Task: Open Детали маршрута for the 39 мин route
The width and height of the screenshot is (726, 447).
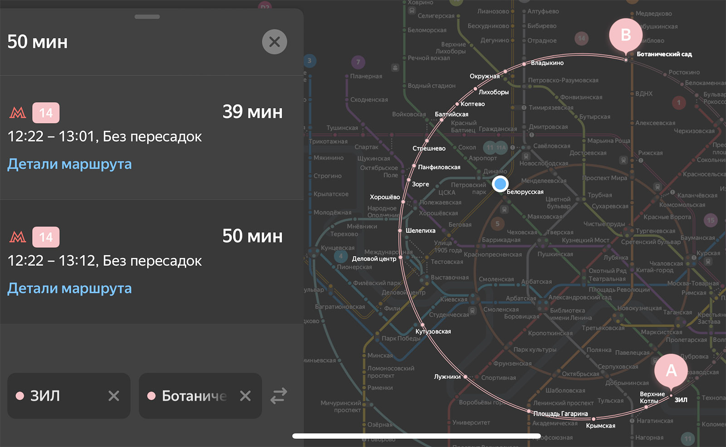Action: click(x=69, y=164)
